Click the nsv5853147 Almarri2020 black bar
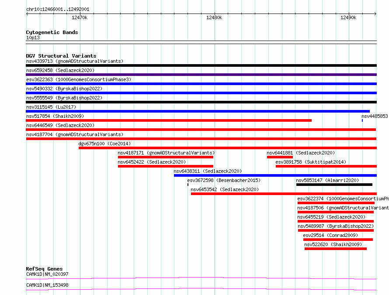 point(334,185)
